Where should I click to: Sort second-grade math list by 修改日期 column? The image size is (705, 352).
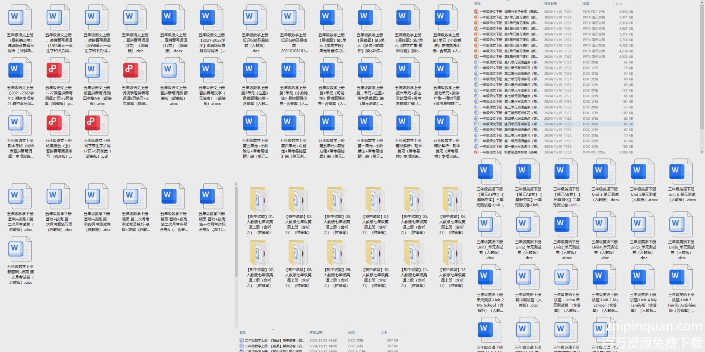coord(316,332)
